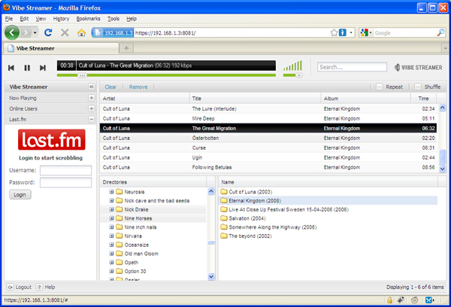Click Logout link

[x=20, y=287]
